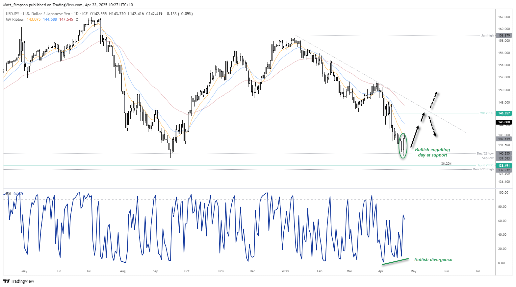Click the current price 142.419 axis label
Viewport: 516px width, 287px height.
click(504, 139)
